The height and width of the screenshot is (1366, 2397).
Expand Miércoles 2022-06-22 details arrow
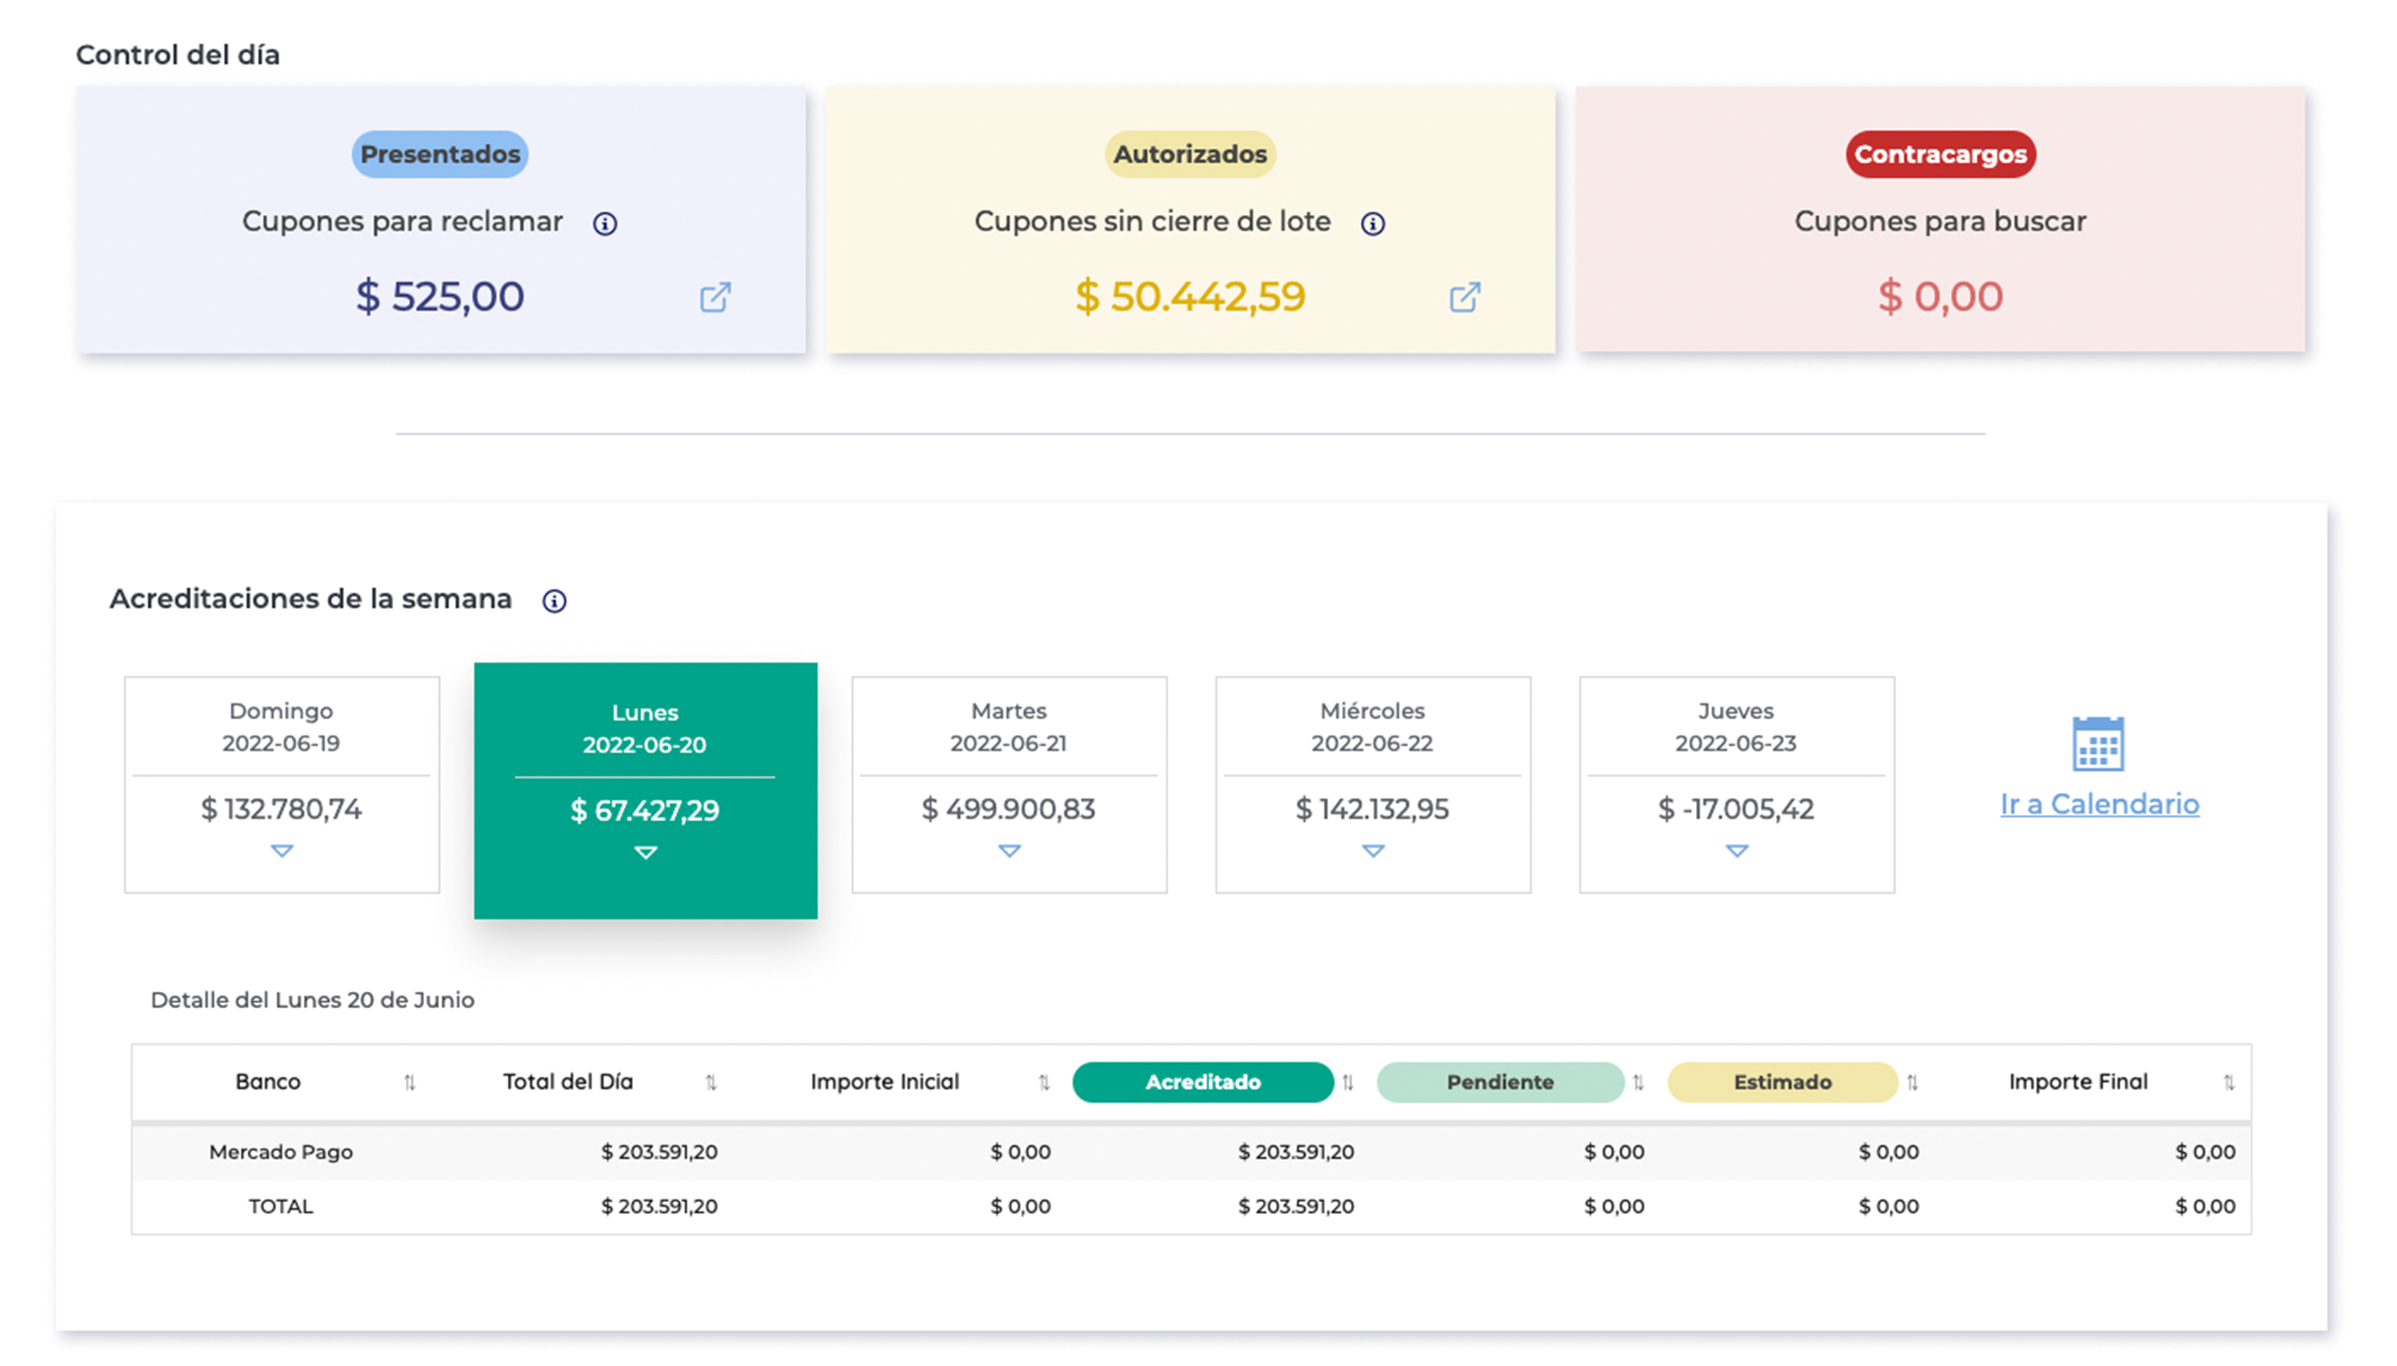pyautogui.click(x=1374, y=851)
